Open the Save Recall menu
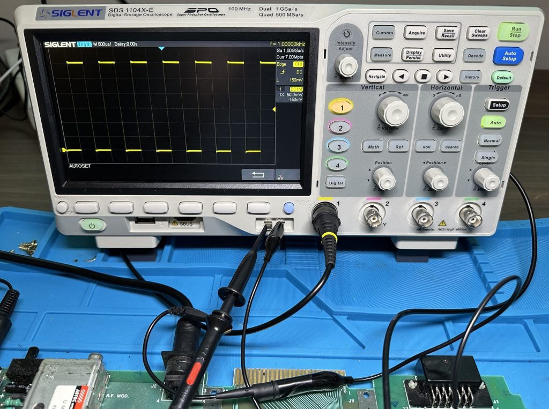Image resolution: width=549 pixels, height=409 pixels. coord(448,33)
